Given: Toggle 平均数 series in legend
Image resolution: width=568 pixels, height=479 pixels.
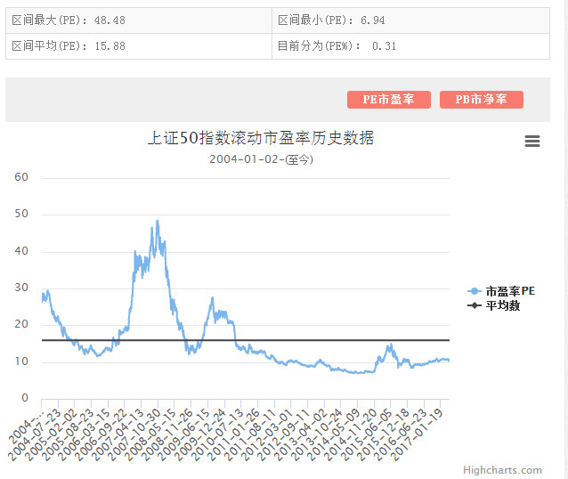Looking at the screenshot, I should [x=494, y=305].
